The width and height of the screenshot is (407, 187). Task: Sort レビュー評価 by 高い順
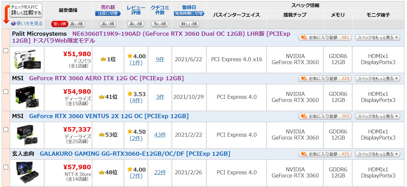click(136, 24)
